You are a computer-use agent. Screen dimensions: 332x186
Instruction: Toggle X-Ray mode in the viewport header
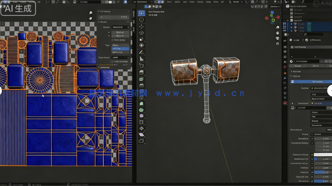(252, 6)
